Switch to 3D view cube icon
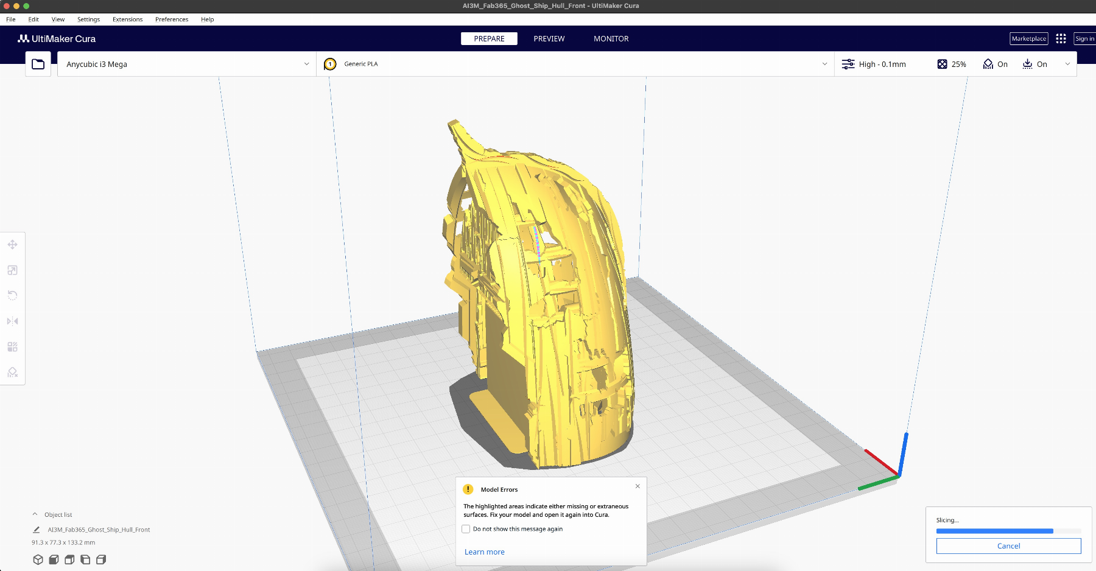 click(38, 559)
